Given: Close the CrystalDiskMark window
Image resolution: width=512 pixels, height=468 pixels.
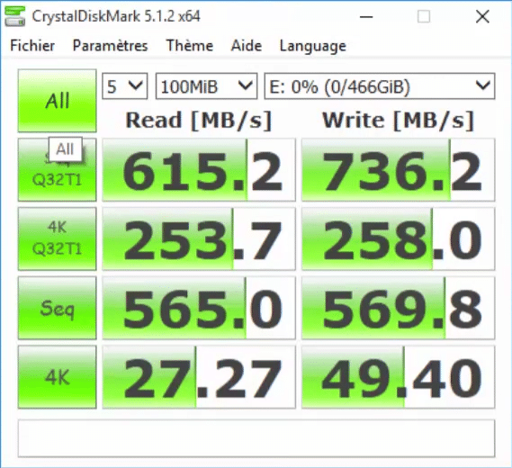Looking at the screenshot, I should tap(482, 16).
